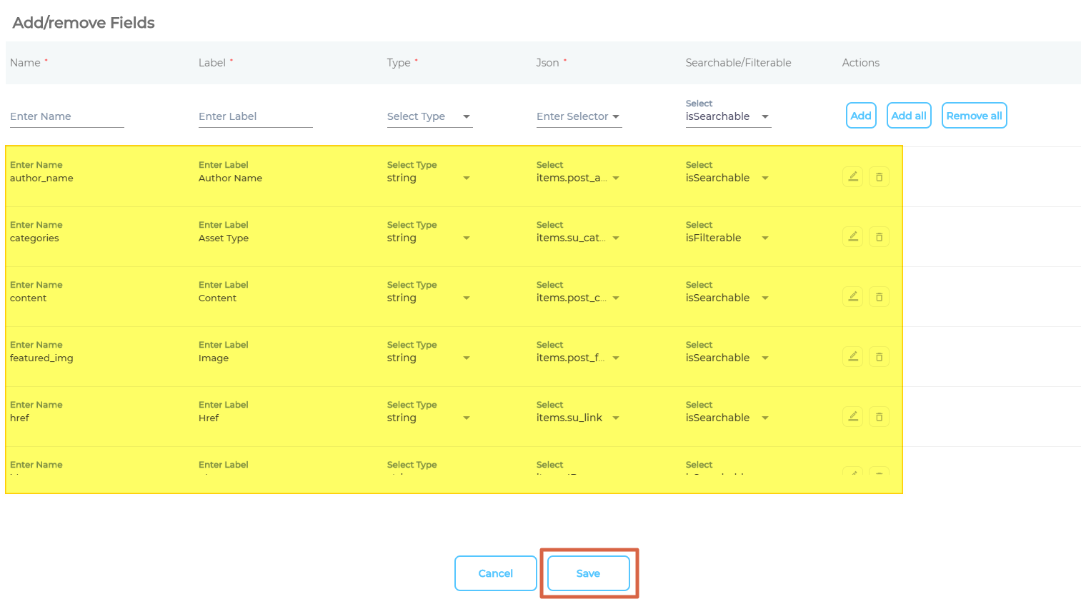Delete the featured_img field row

coord(879,356)
